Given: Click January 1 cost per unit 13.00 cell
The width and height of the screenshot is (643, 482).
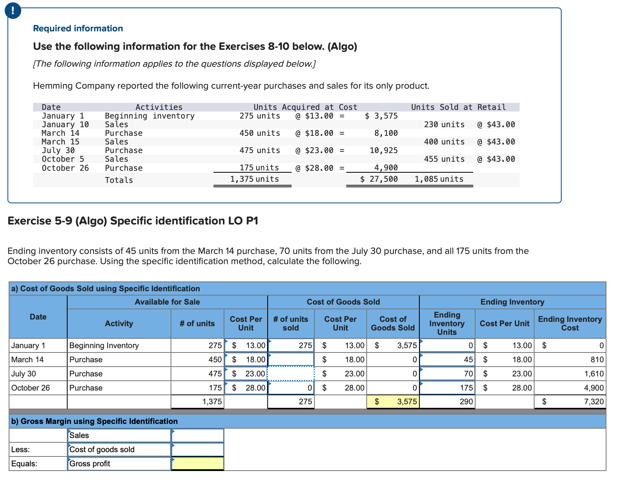Looking at the screenshot, I should point(246,345).
